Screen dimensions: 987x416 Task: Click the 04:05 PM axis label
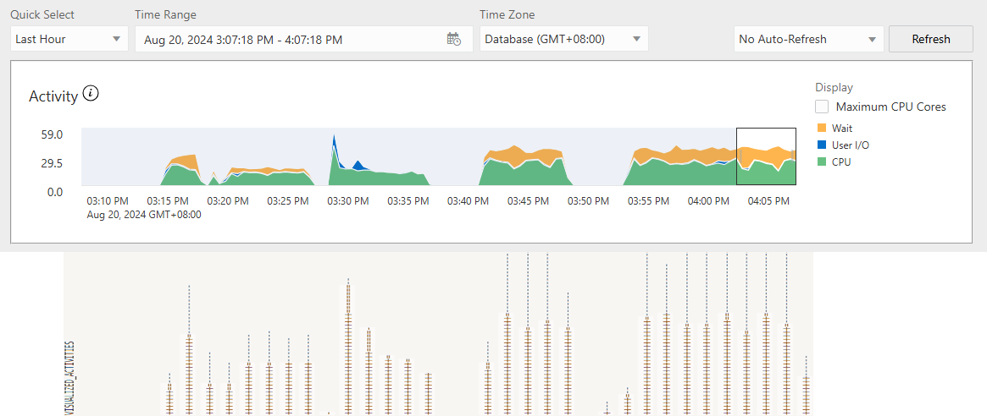pyautogui.click(x=768, y=201)
